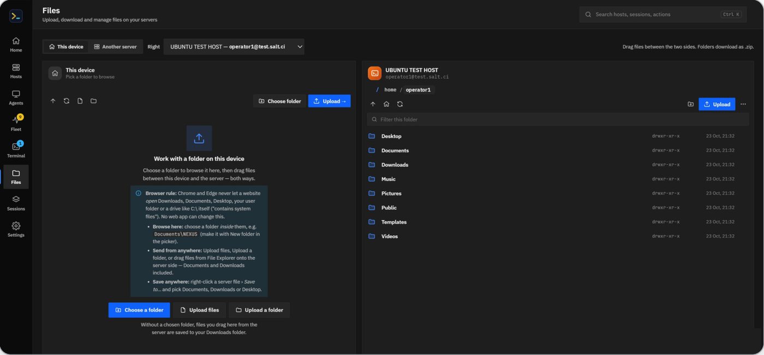Create a new folder on the server

click(690, 104)
